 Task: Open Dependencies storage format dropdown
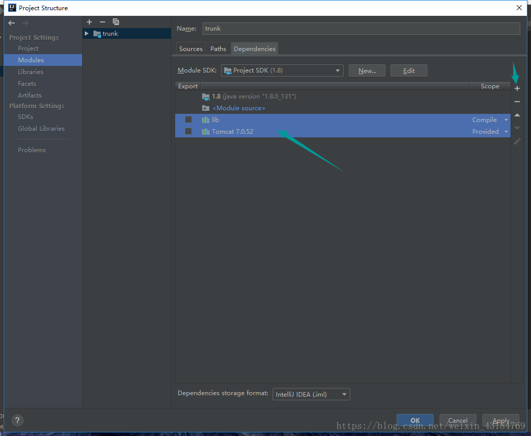(x=311, y=394)
